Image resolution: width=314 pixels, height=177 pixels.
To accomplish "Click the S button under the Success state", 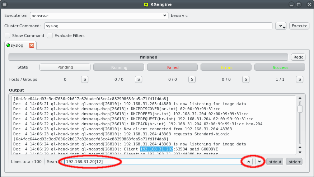I will pos(299,79).
